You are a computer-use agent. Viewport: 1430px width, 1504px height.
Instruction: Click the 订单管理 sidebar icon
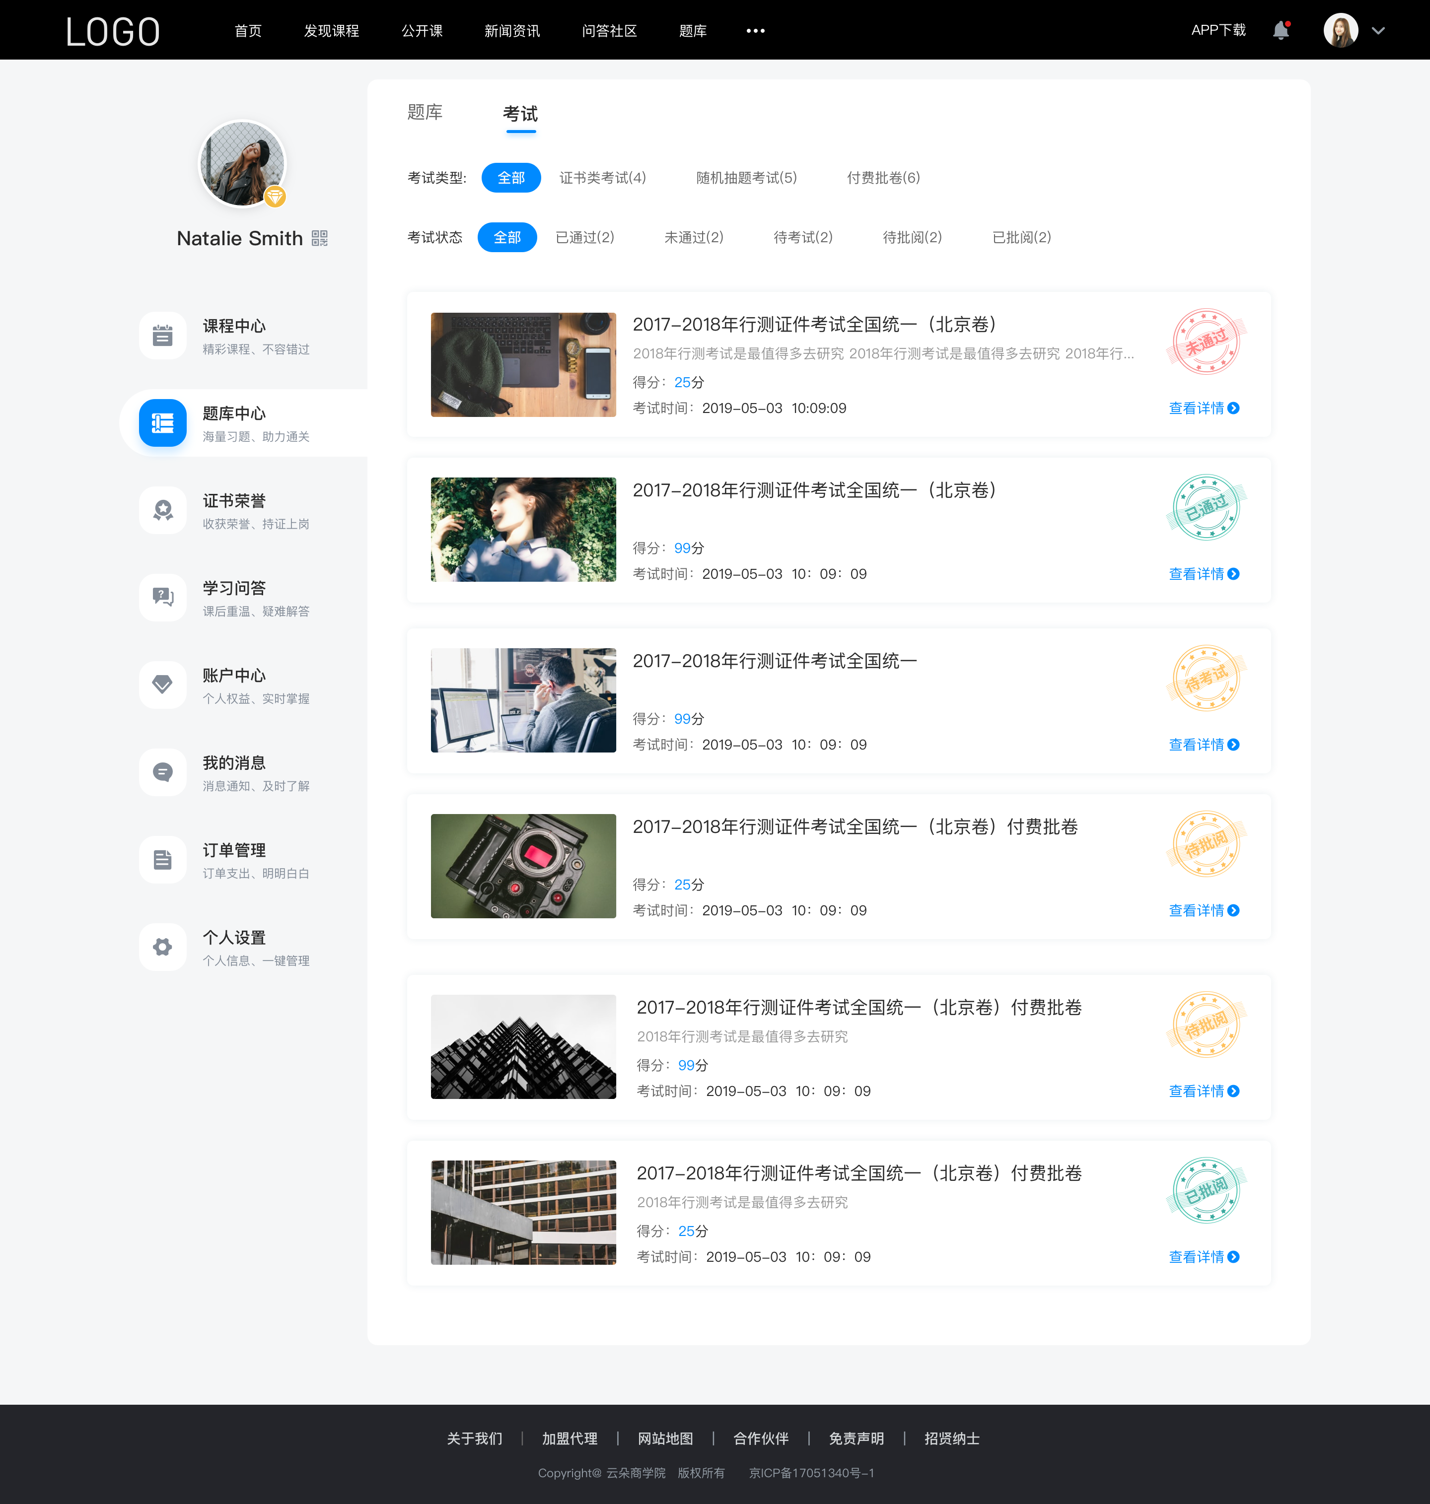[x=161, y=861]
